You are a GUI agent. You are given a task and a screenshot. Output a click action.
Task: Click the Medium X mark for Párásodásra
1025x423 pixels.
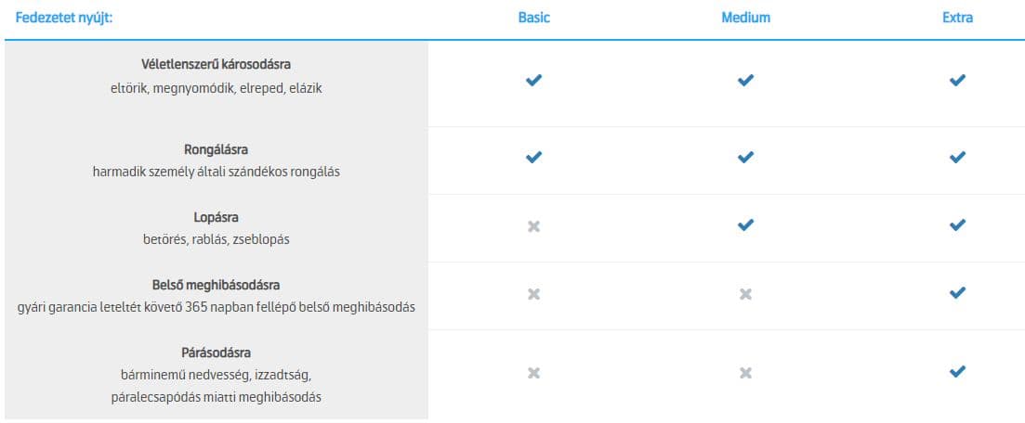[x=745, y=373]
